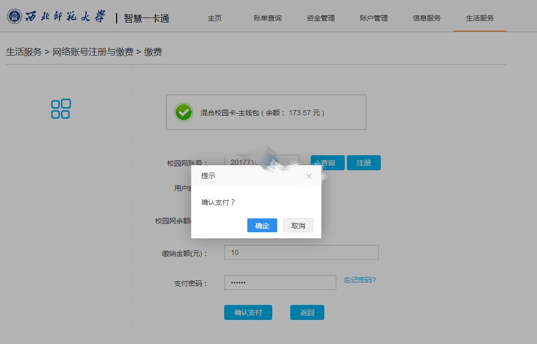Open the 账户管理 tab

373,18
